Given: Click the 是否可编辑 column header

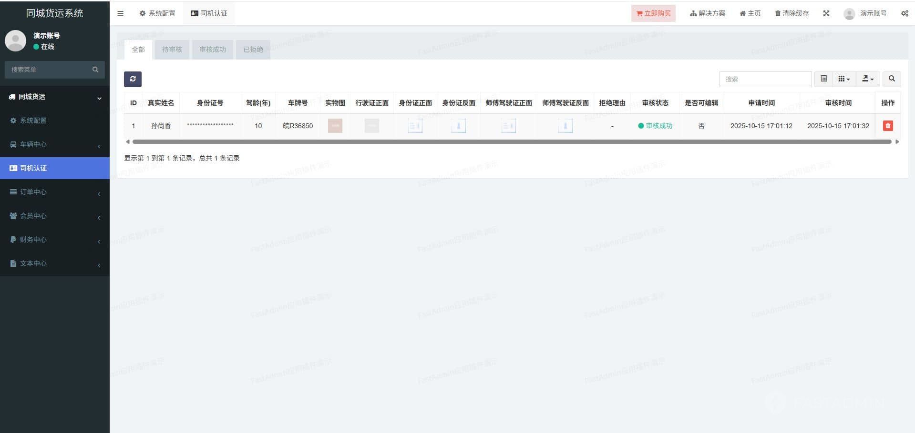Looking at the screenshot, I should click(x=701, y=103).
